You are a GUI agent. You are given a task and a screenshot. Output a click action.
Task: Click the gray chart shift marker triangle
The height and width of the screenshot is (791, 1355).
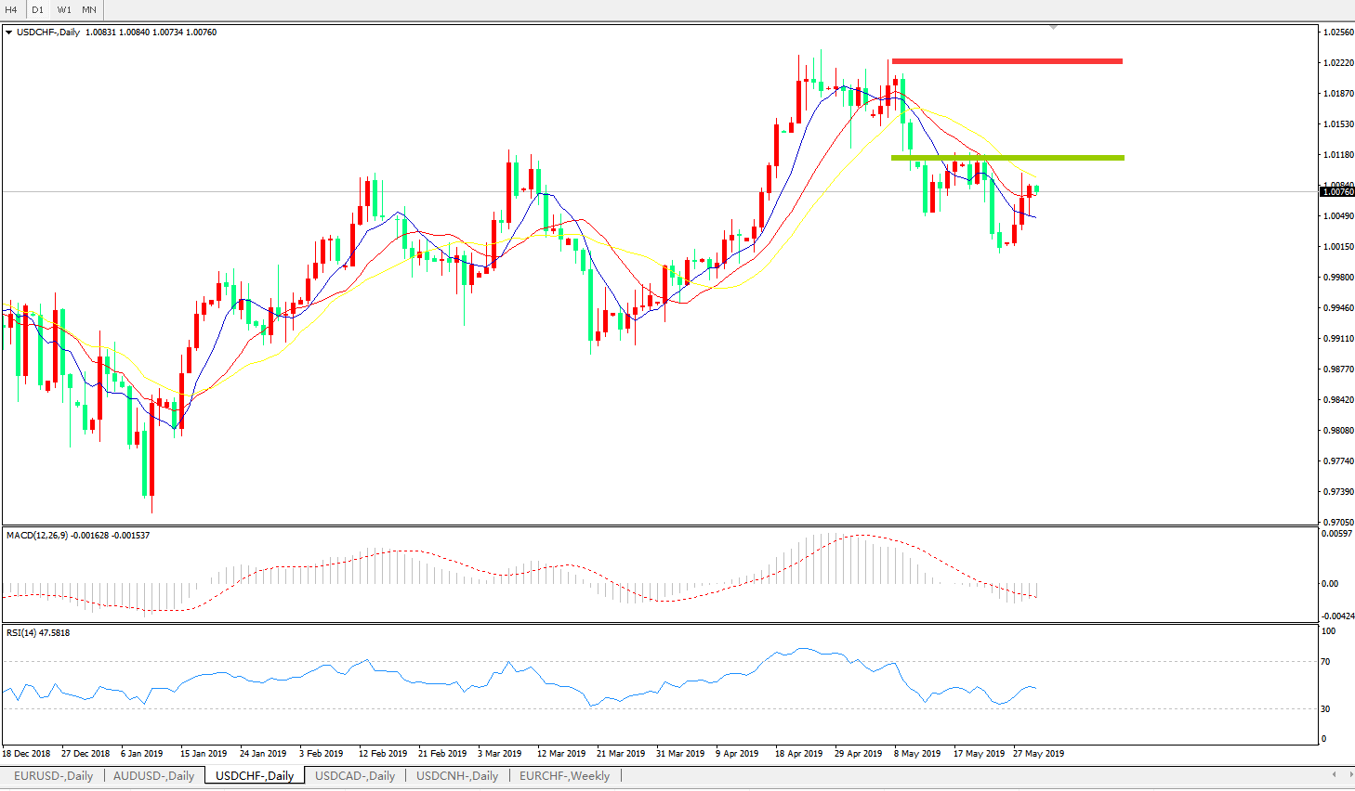pyautogui.click(x=1053, y=28)
